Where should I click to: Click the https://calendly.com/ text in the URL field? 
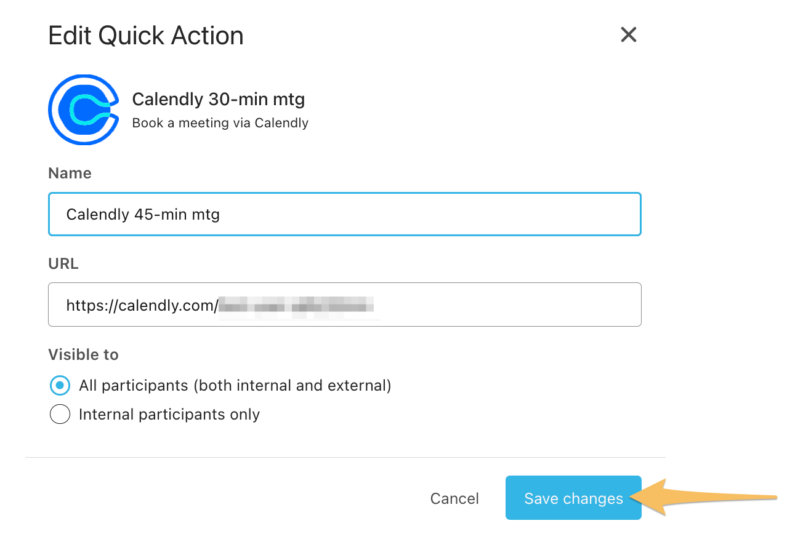coord(142,305)
